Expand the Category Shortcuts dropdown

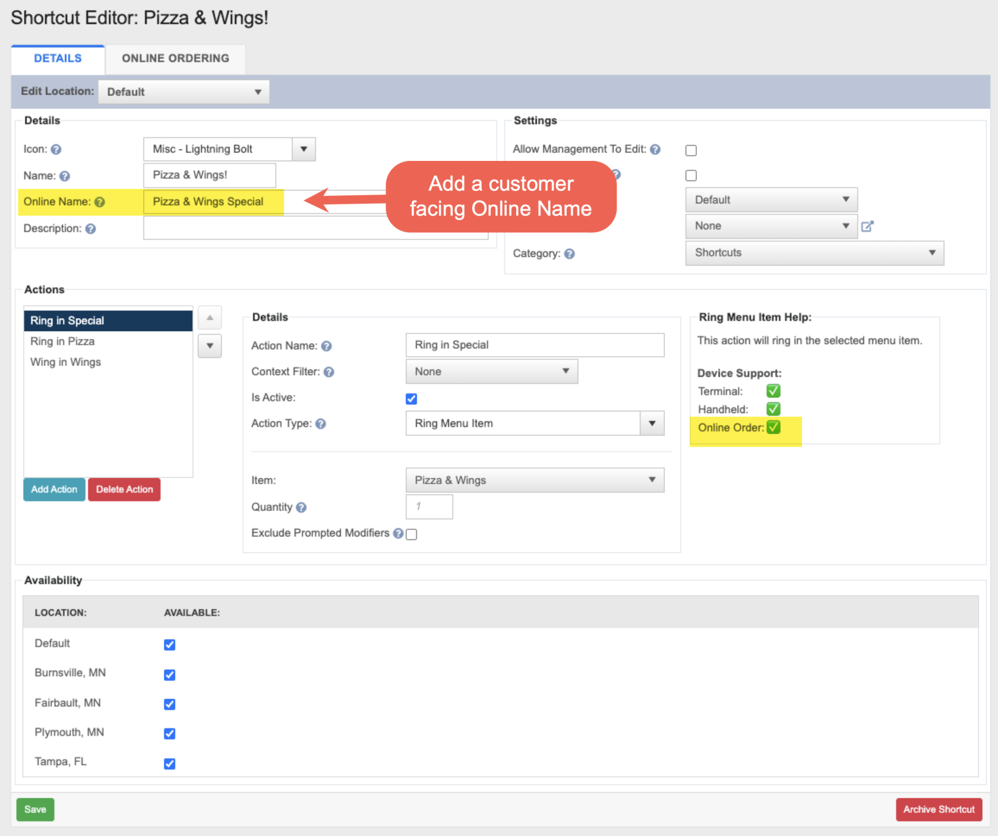click(x=814, y=253)
